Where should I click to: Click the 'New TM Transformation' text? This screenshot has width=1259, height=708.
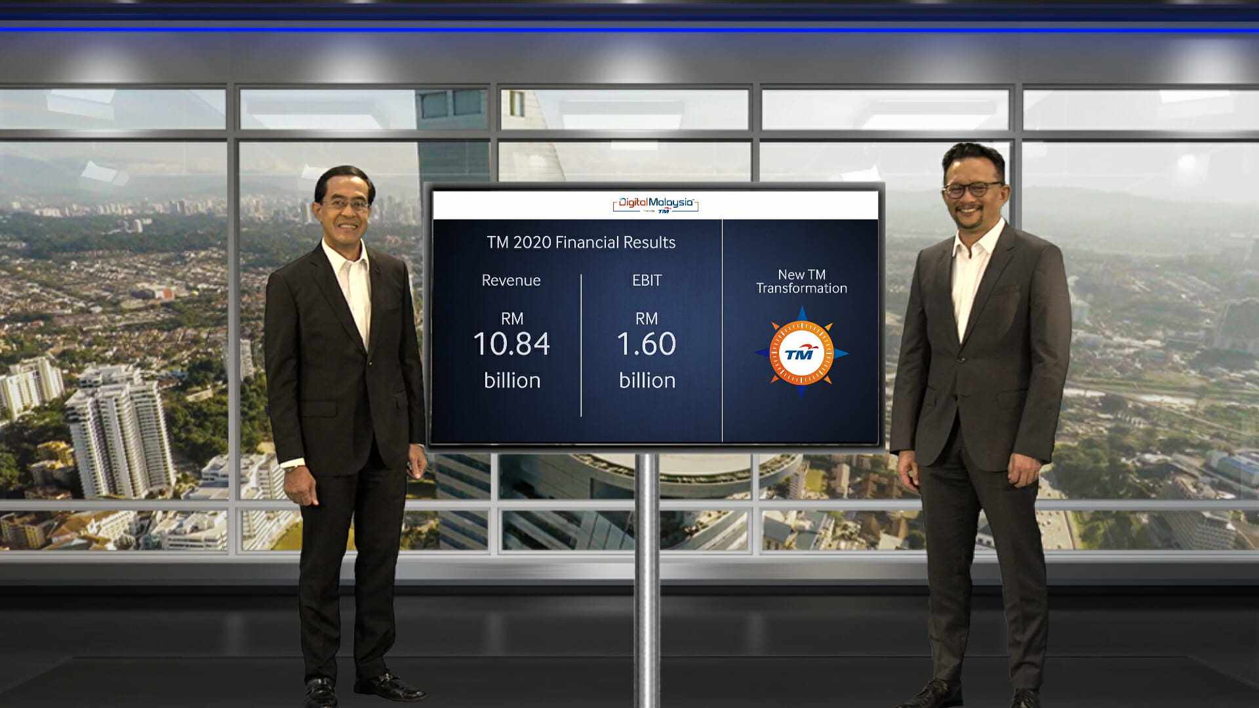pos(801,281)
